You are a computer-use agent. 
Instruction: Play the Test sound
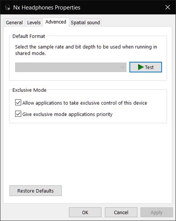tap(146, 67)
